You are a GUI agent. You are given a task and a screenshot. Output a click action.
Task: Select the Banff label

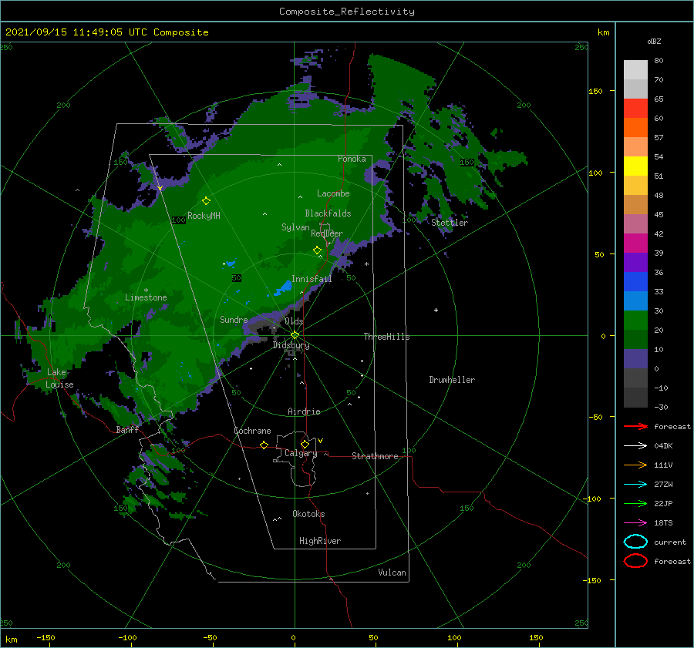pyautogui.click(x=127, y=429)
